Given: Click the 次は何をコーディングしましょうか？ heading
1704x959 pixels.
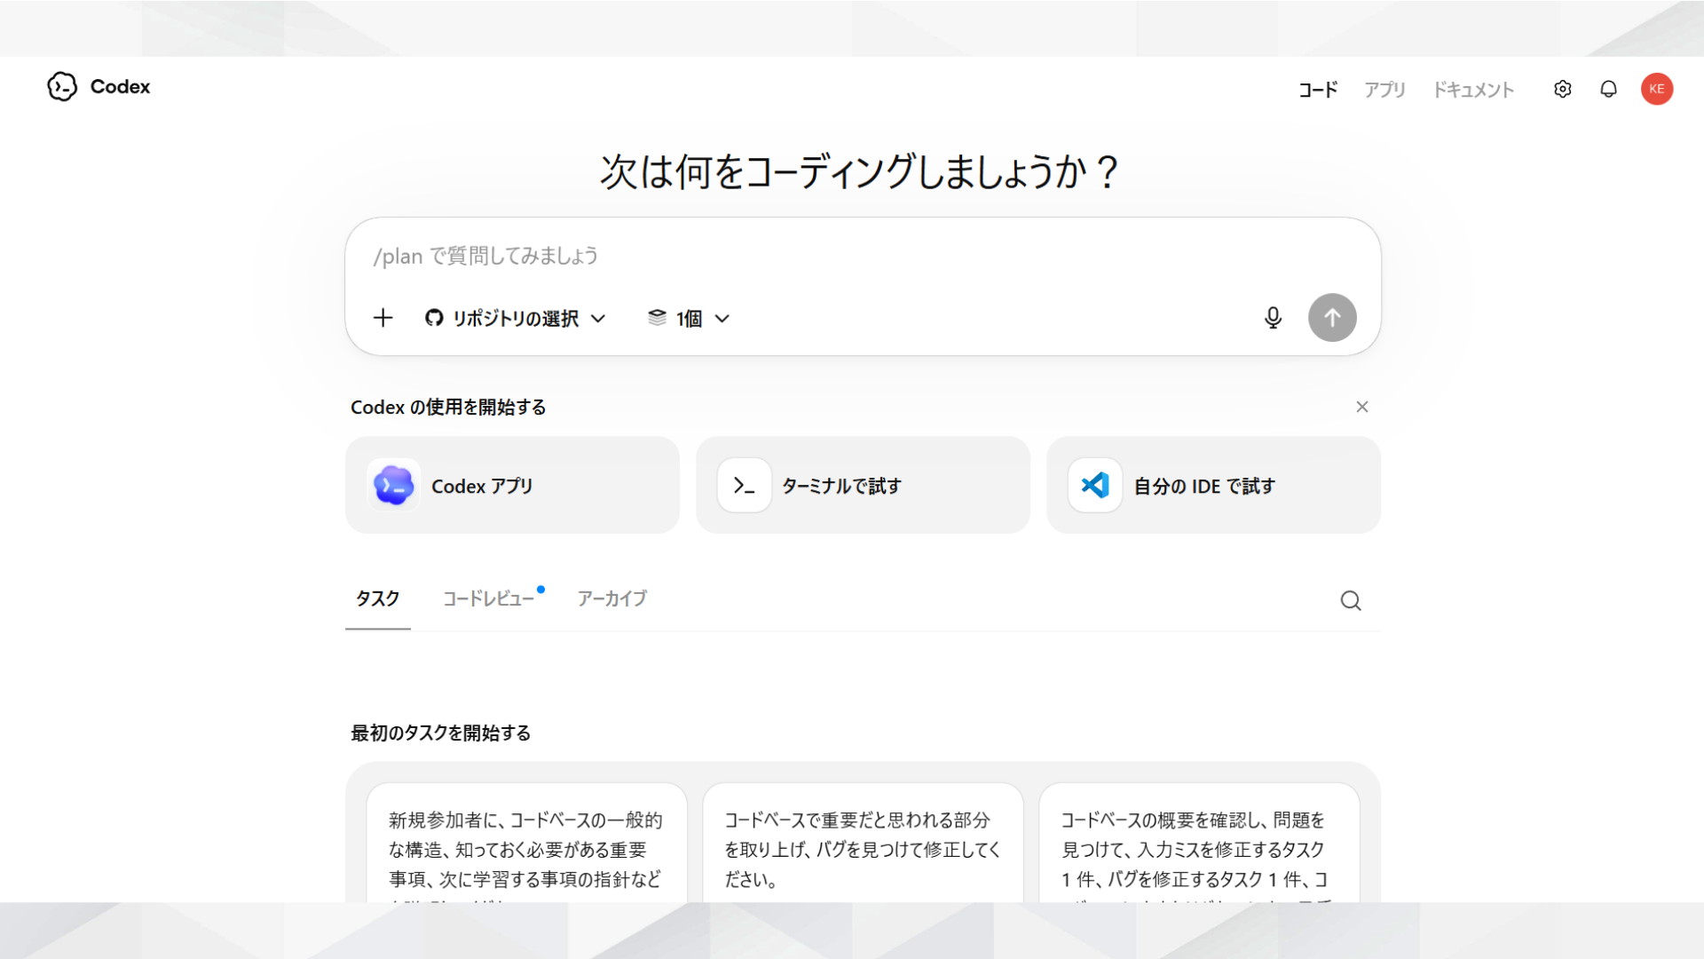Looking at the screenshot, I should click(x=860, y=171).
